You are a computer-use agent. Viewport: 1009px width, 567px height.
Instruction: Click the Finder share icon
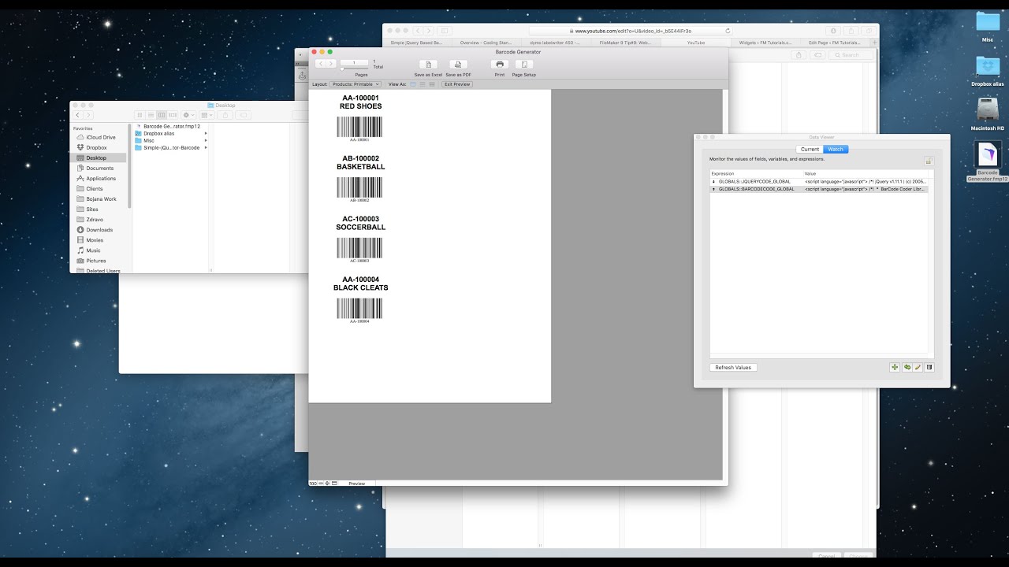click(225, 115)
